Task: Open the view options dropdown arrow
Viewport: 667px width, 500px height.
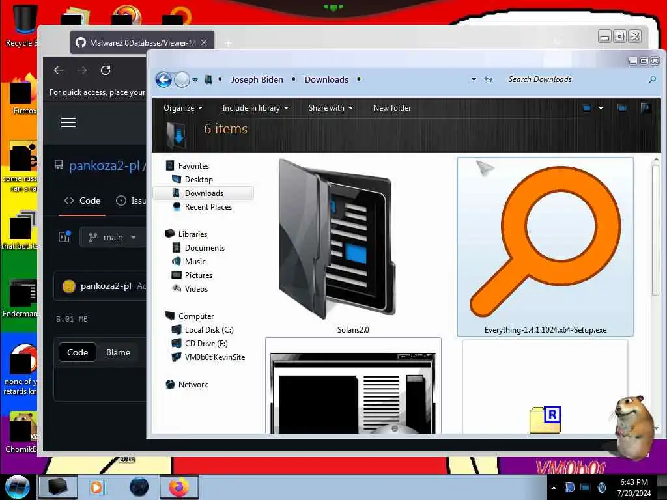Action: [x=601, y=108]
